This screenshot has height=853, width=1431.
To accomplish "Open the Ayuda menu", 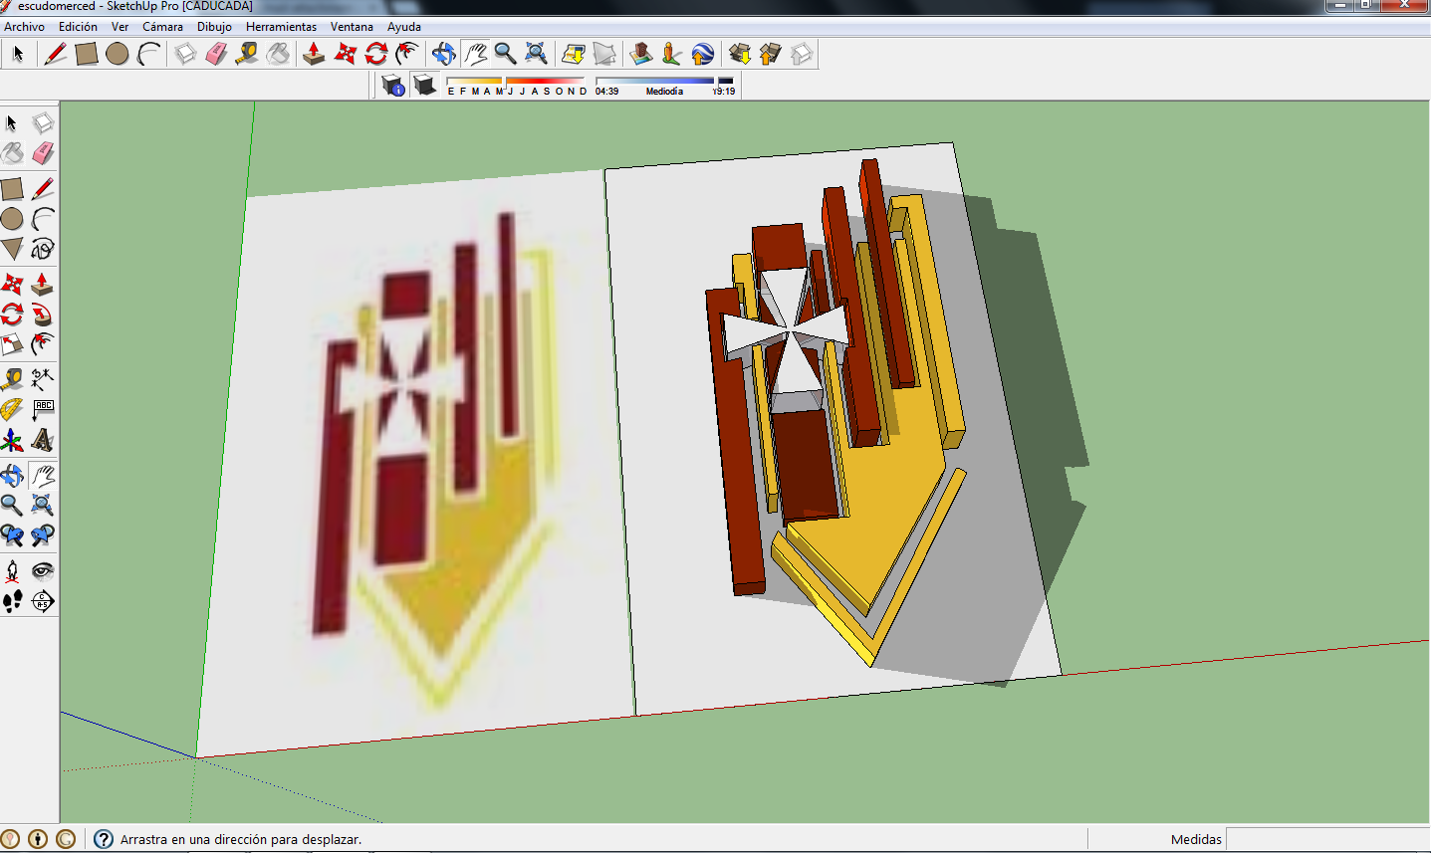I will click(x=404, y=27).
